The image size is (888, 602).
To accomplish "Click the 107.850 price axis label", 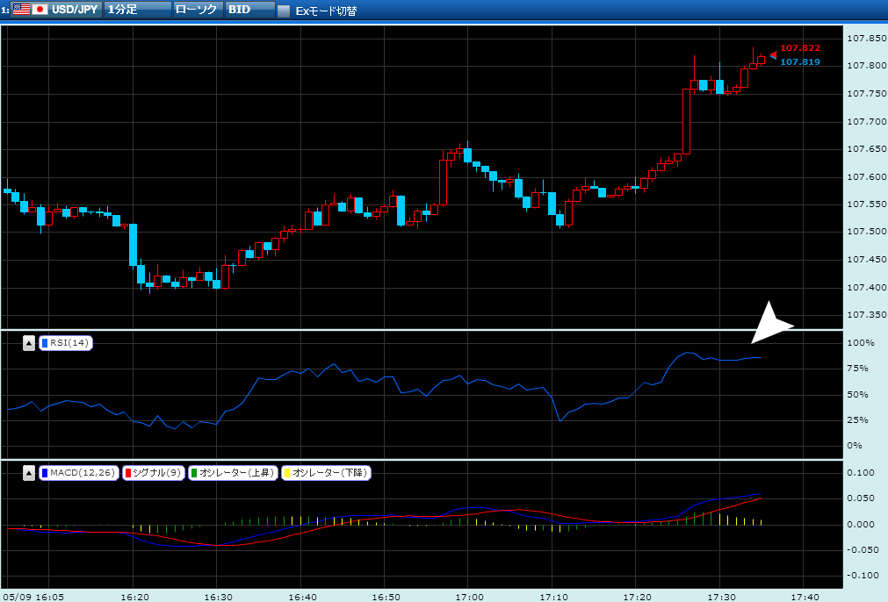I will point(866,39).
